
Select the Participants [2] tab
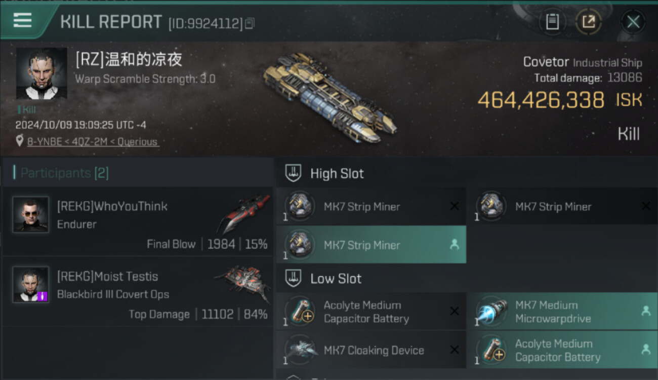click(x=64, y=173)
